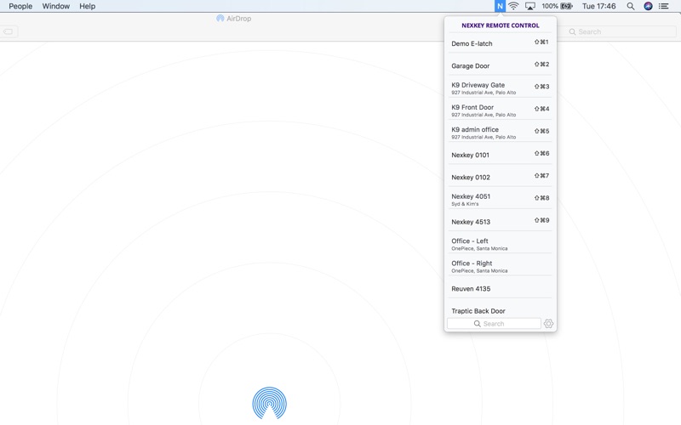Click the tag button in Finder toolbar
The width and height of the screenshot is (681, 425).
coord(8,31)
